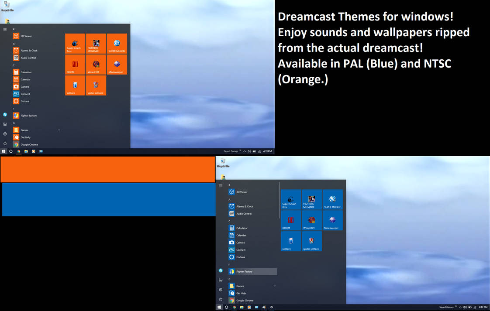Open the orange solitaire tile

75,85
